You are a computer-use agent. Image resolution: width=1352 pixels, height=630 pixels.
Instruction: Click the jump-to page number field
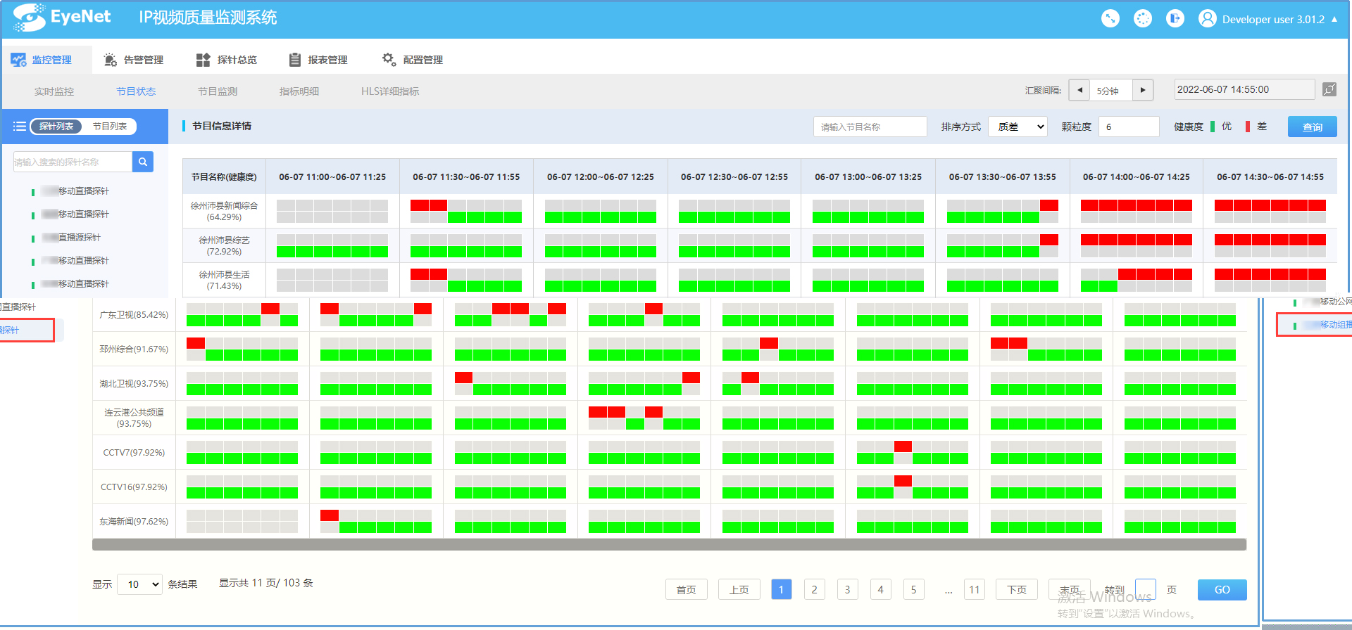point(1146,589)
